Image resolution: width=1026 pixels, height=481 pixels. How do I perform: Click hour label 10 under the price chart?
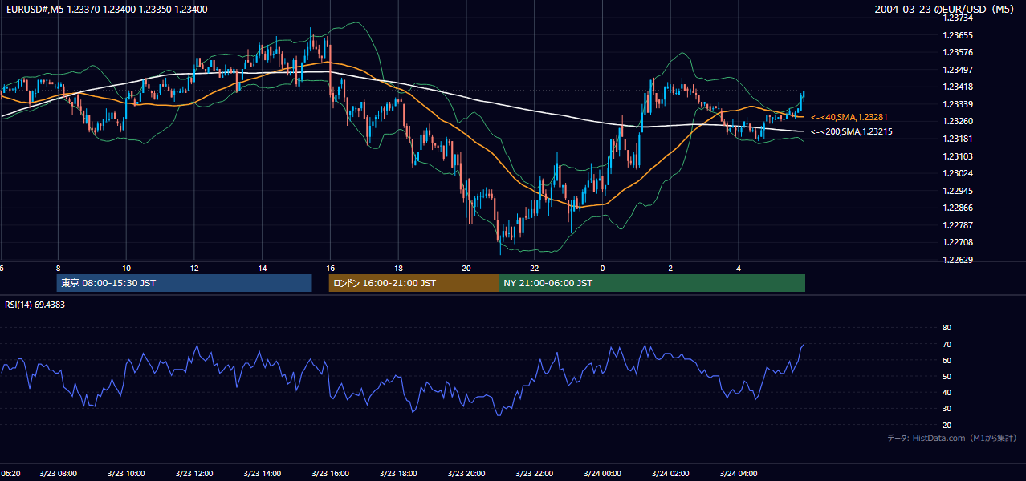click(126, 268)
